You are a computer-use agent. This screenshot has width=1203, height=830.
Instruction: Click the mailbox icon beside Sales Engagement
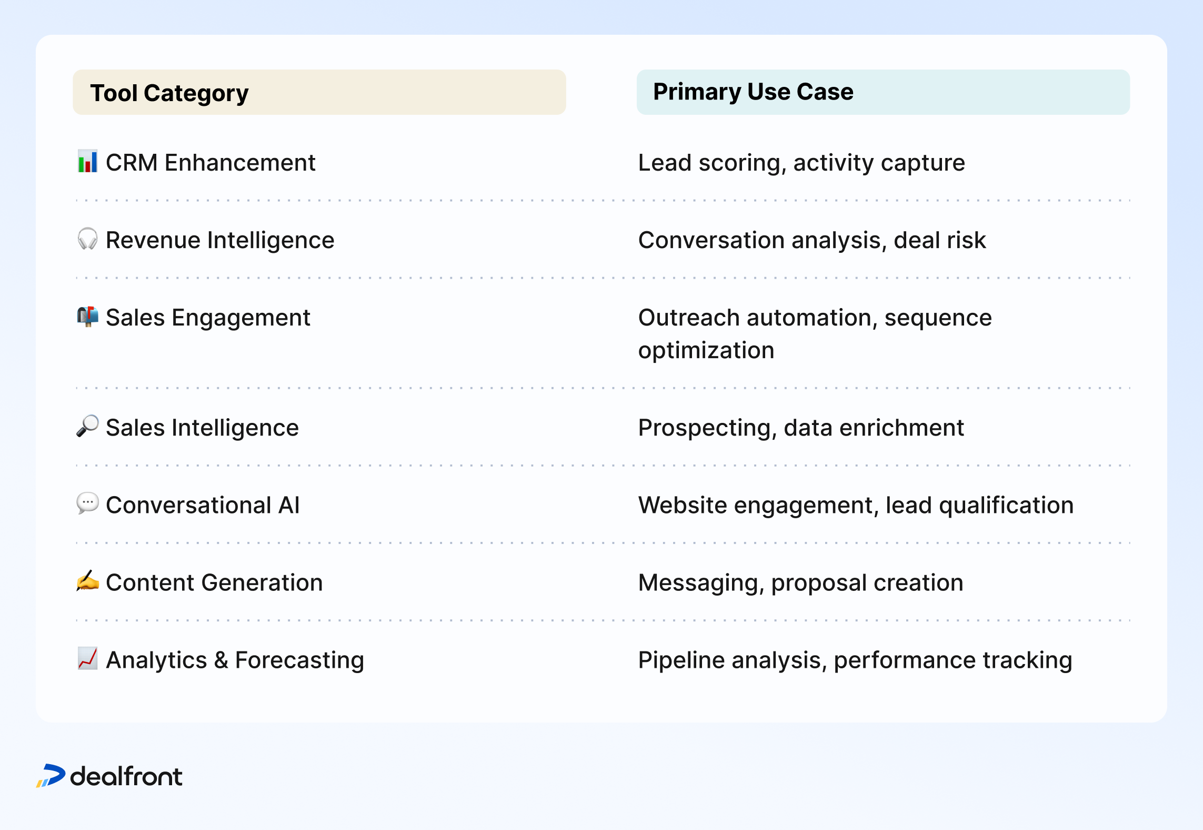click(x=87, y=317)
